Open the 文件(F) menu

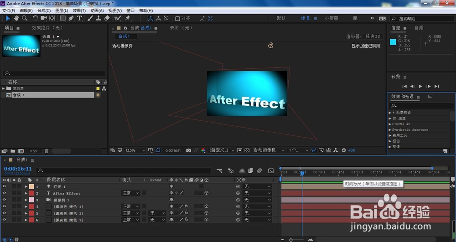coord(9,10)
